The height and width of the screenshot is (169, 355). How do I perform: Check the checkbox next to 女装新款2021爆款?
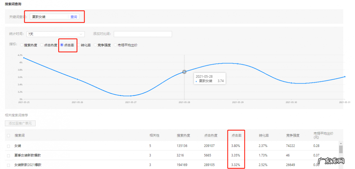click(x=8, y=165)
